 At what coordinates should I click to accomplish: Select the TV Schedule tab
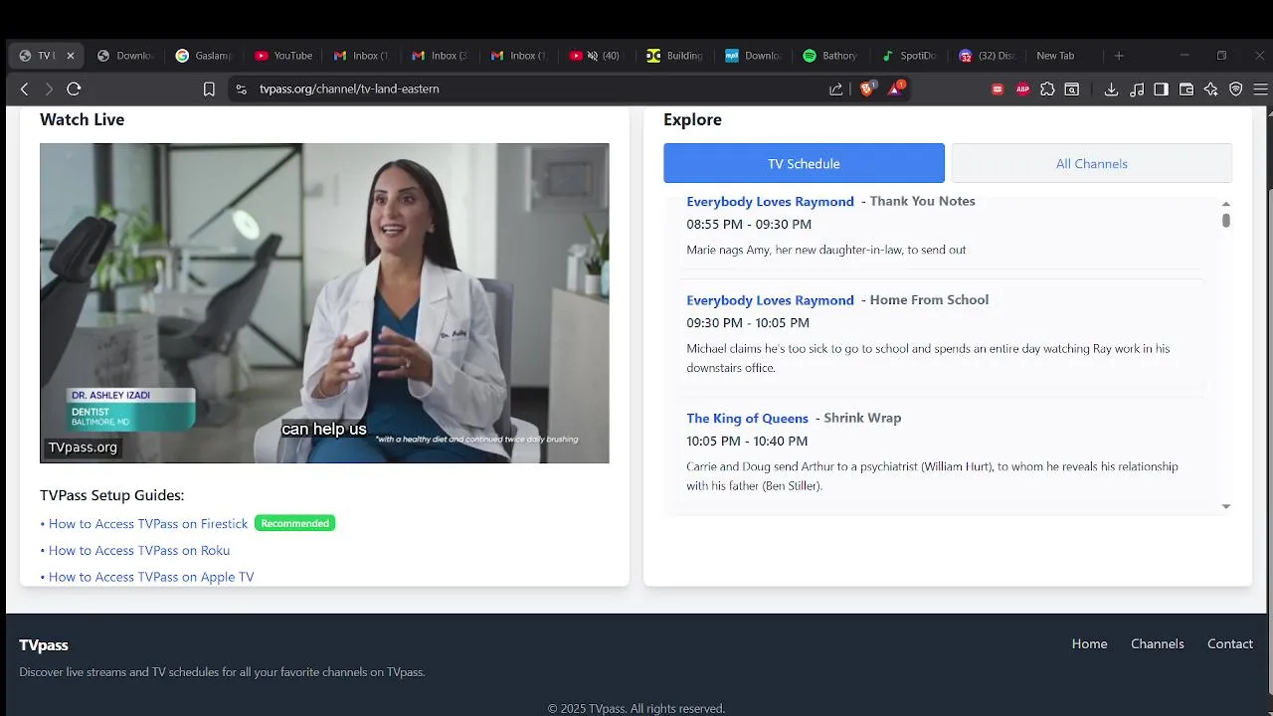pyautogui.click(x=804, y=163)
